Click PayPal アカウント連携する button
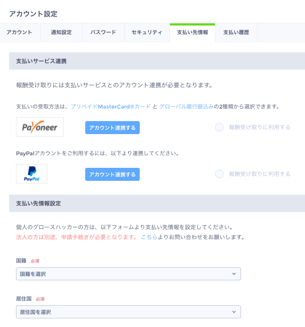Screen dimensions: 305x327 112,174
